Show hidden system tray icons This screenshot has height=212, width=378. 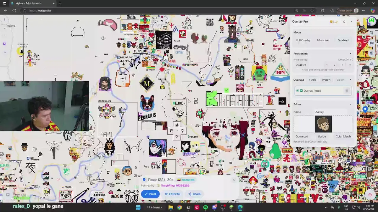point(326,207)
